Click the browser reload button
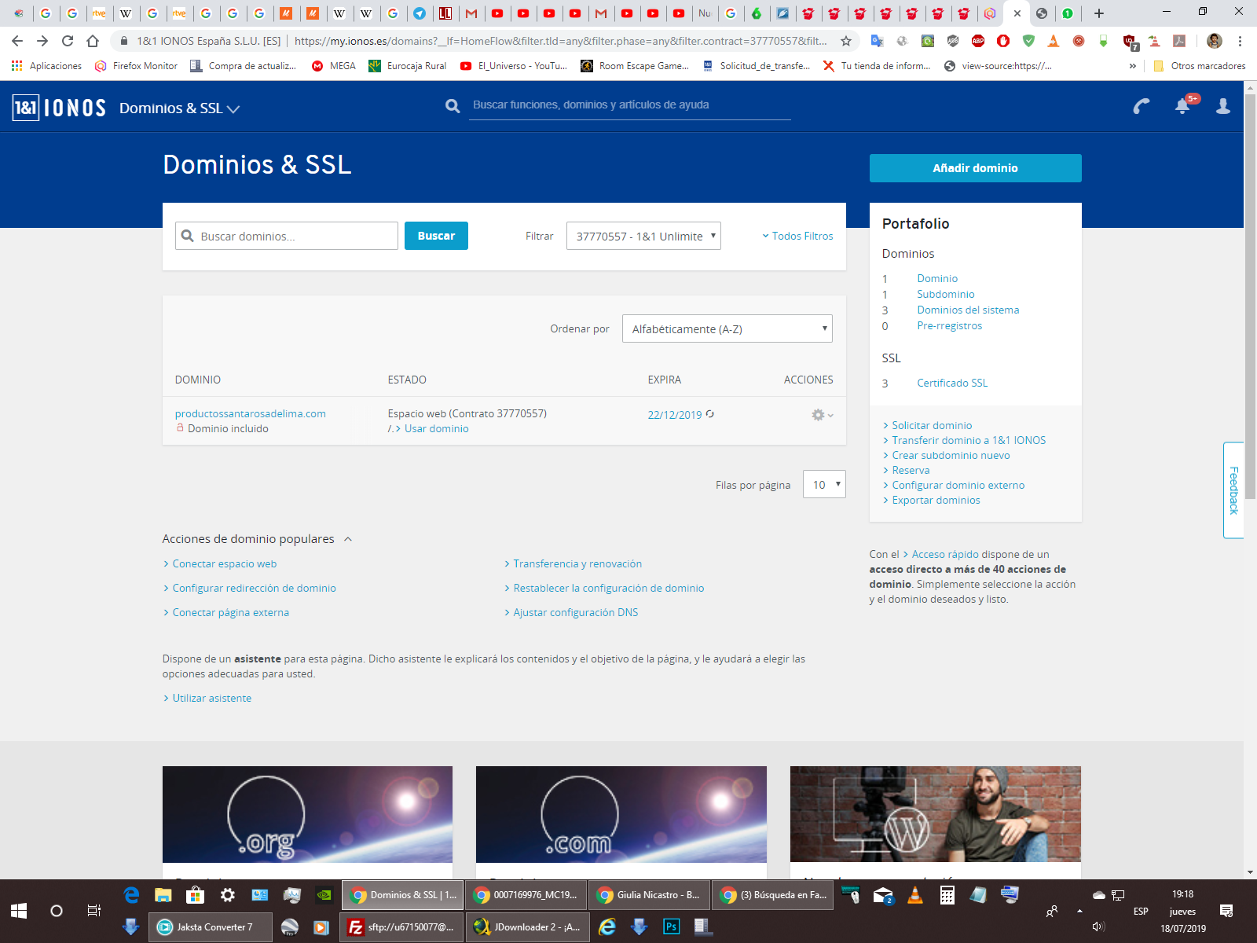Screen dimensions: 1257x943 pos(68,41)
